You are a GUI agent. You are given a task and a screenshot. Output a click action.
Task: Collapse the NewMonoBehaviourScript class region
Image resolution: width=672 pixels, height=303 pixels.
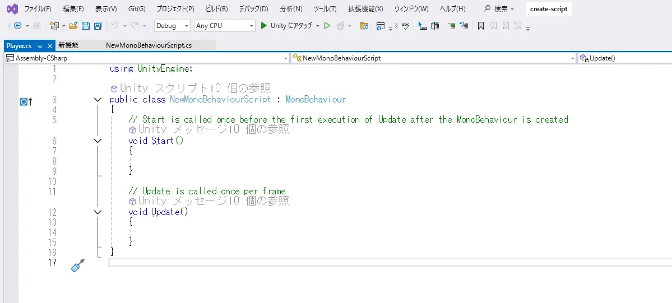point(98,100)
